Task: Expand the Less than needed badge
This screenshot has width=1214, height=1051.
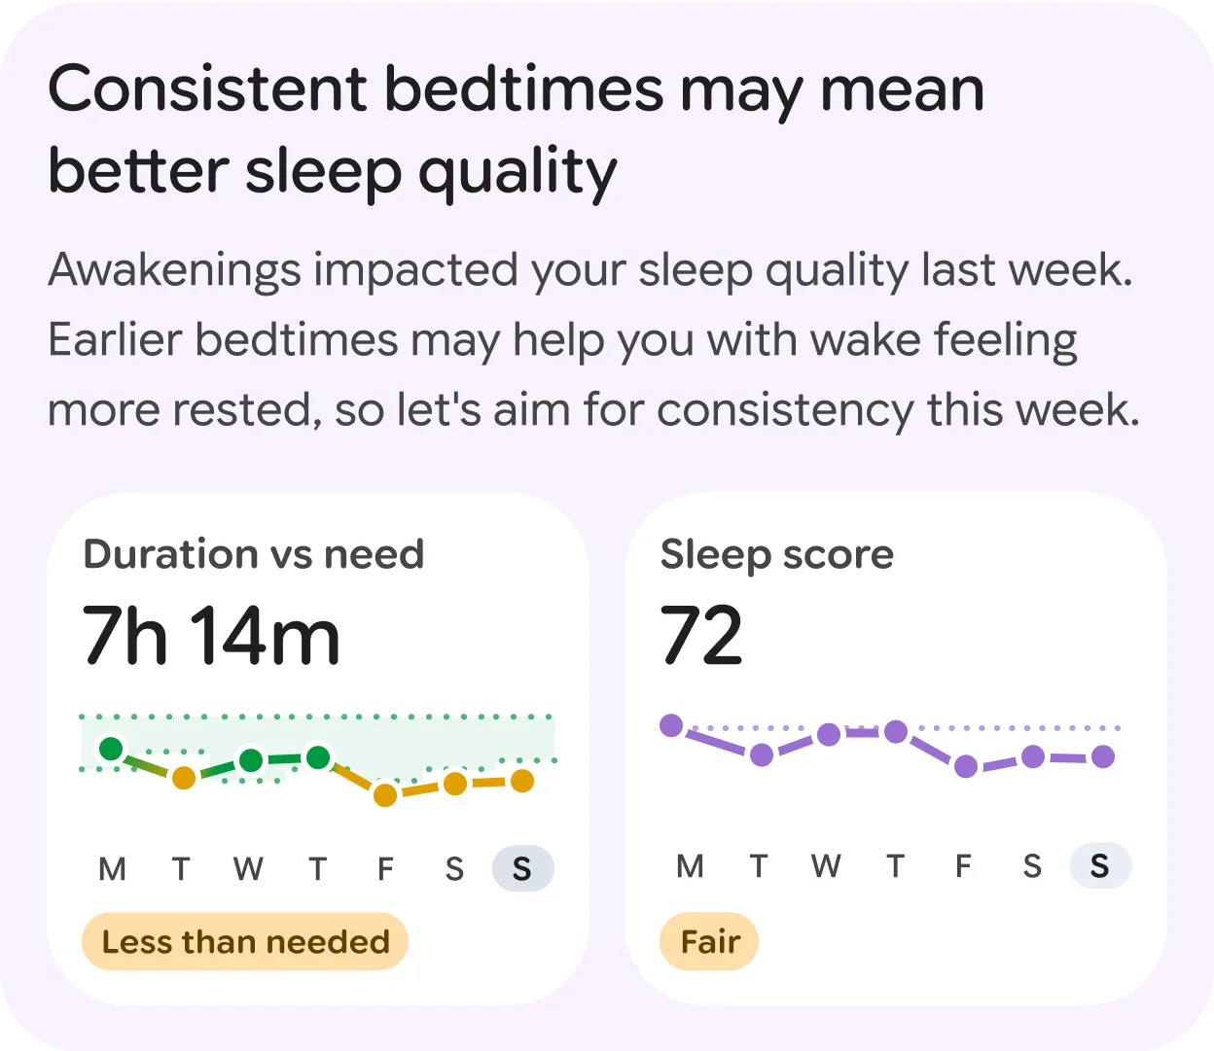Action: [244, 940]
